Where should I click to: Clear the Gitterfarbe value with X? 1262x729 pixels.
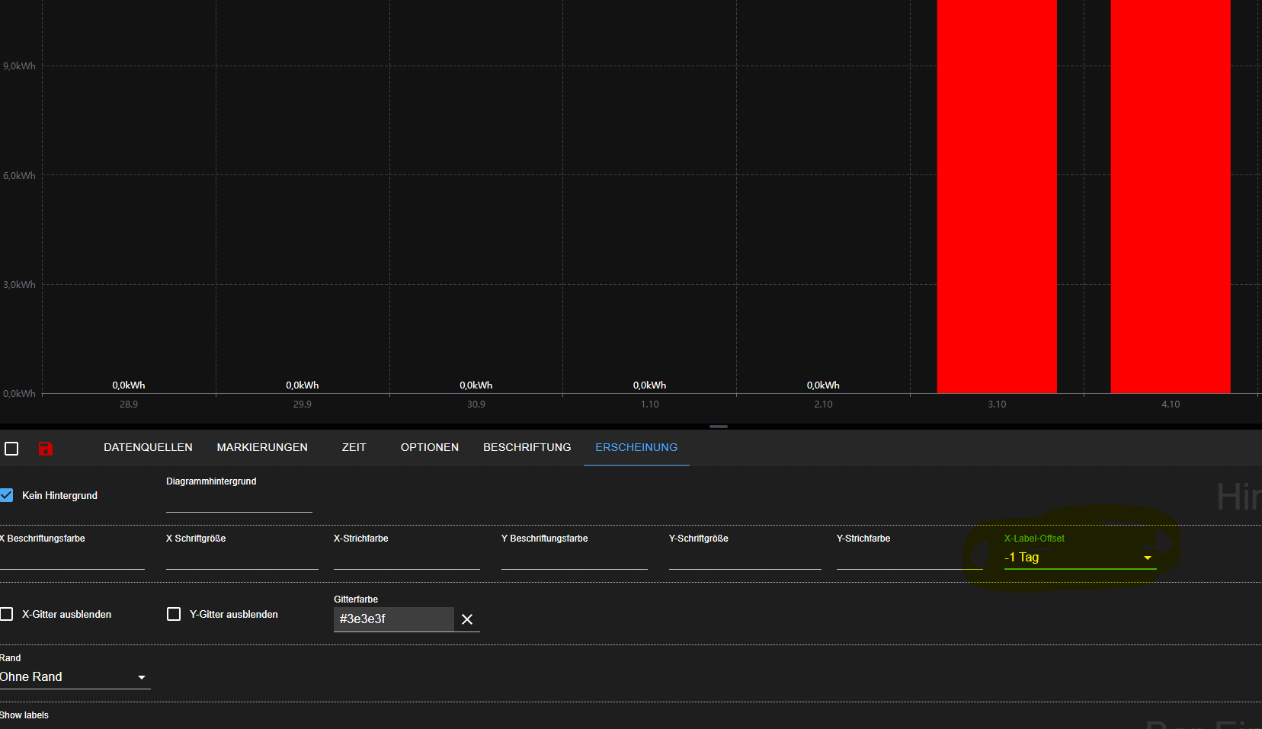coord(467,619)
